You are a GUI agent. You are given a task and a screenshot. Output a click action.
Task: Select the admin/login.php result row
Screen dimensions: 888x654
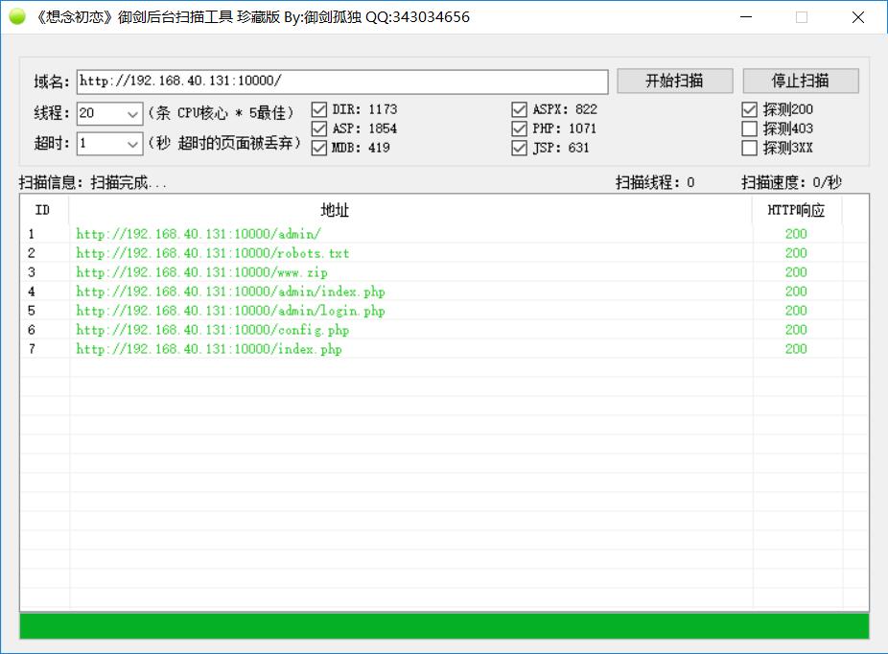[443, 311]
